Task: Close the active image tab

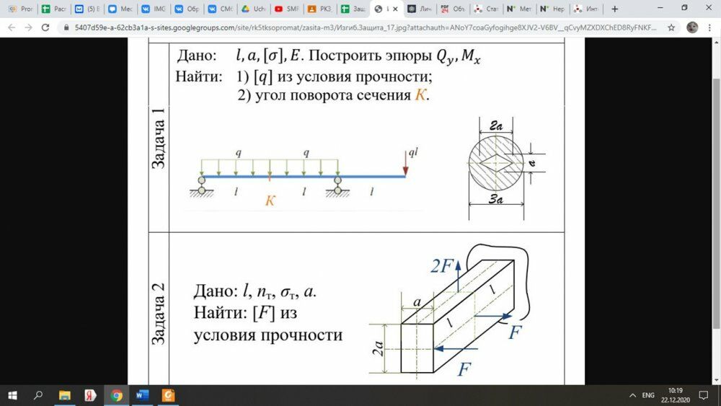Action: pos(395,9)
